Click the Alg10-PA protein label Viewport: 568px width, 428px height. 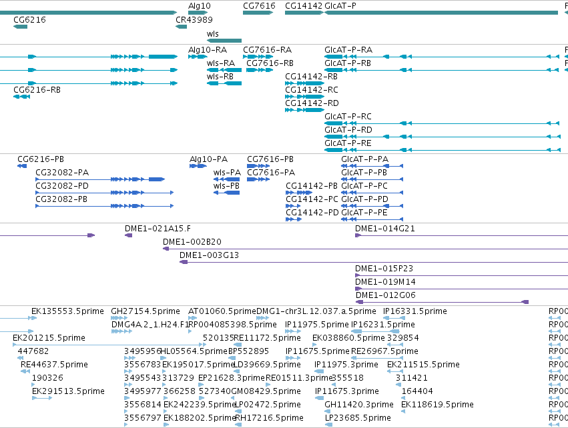point(209,159)
